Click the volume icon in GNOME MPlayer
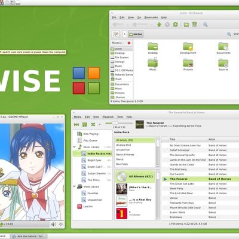This screenshot has width=239, height=239. tap(54, 224)
